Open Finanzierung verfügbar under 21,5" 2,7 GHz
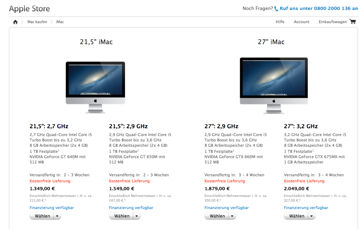363x229 pixels. (52, 208)
